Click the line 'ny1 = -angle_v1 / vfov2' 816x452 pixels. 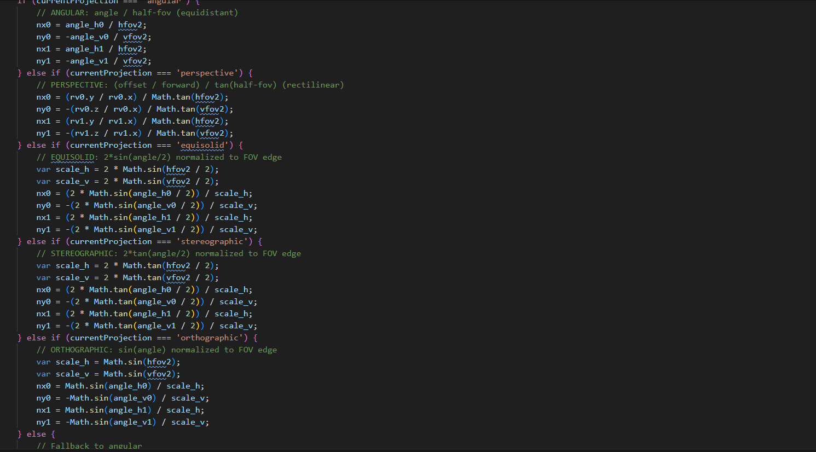(x=94, y=61)
